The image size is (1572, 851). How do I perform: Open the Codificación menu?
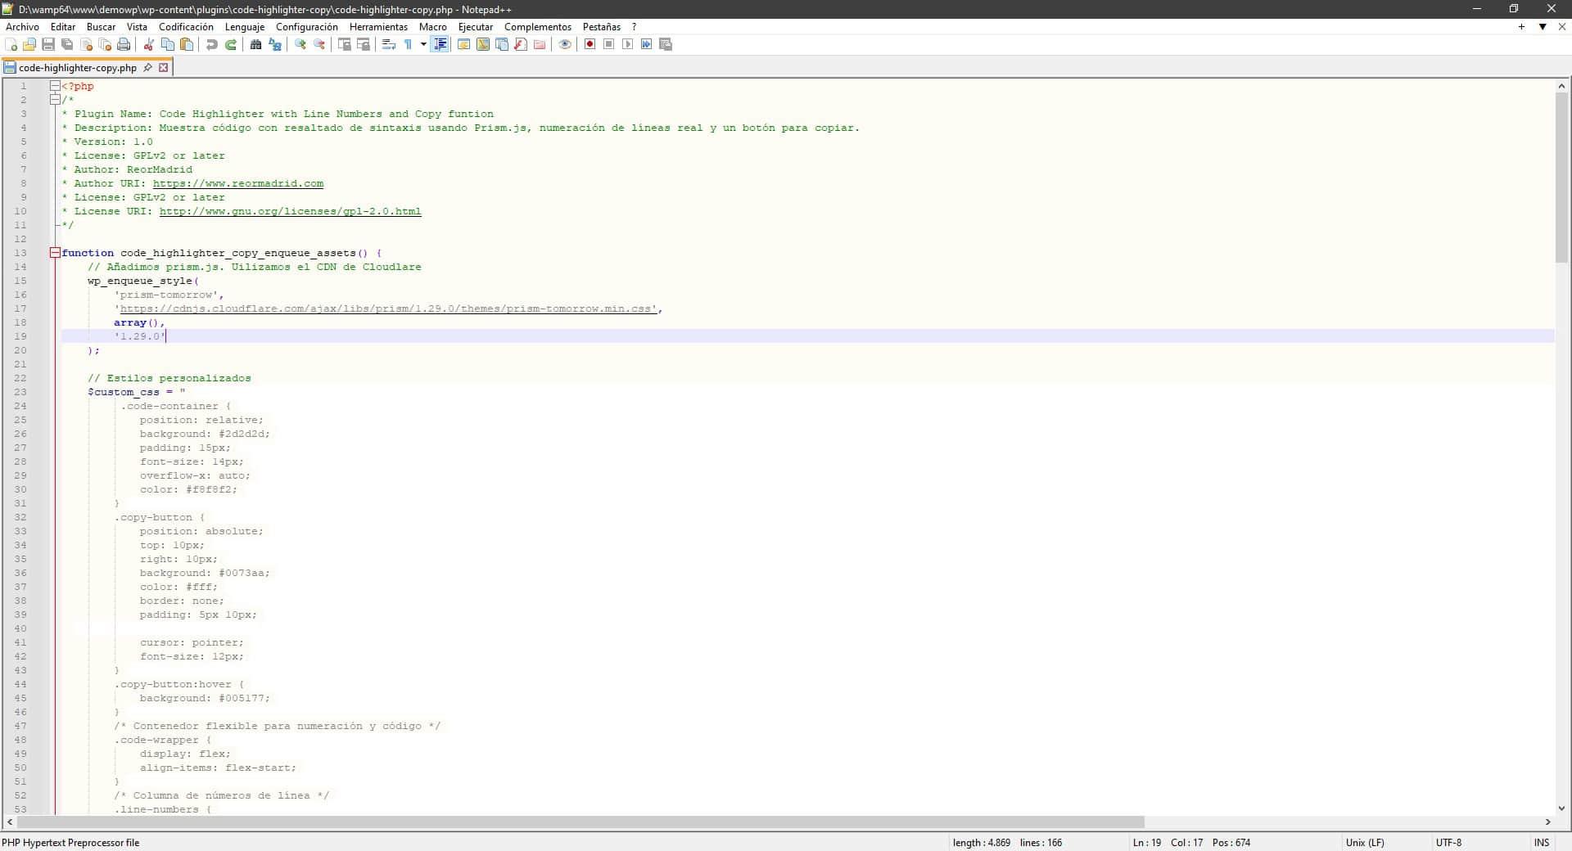pyautogui.click(x=186, y=27)
